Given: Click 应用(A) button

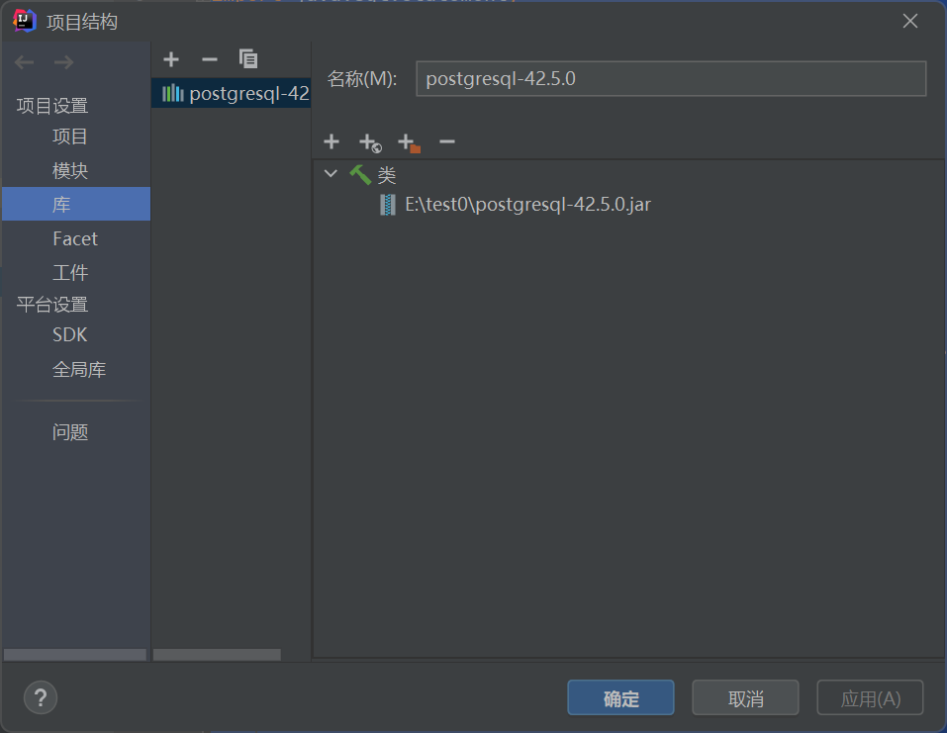Looking at the screenshot, I should [870, 698].
